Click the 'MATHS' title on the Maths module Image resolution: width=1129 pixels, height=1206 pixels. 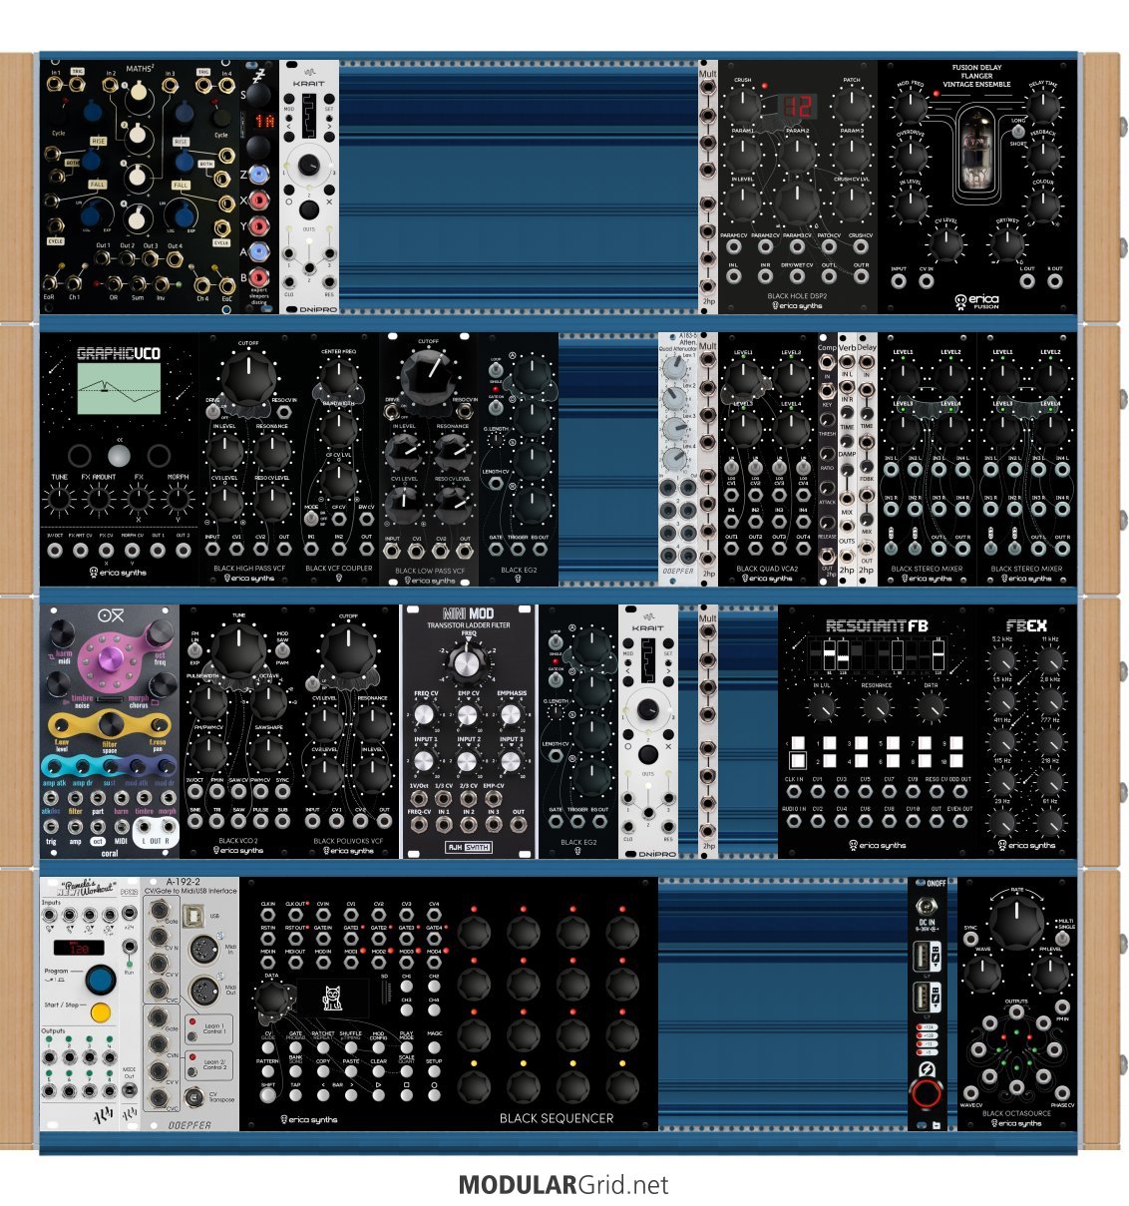(x=140, y=70)
